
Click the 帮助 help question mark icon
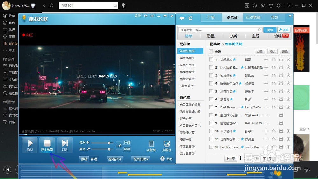[162, 159]
